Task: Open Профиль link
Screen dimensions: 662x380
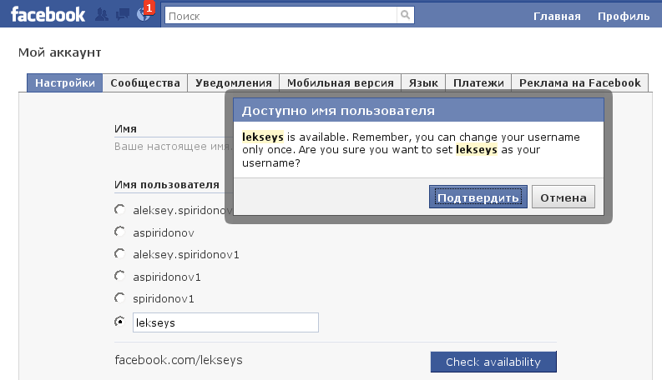Action: 624,16
